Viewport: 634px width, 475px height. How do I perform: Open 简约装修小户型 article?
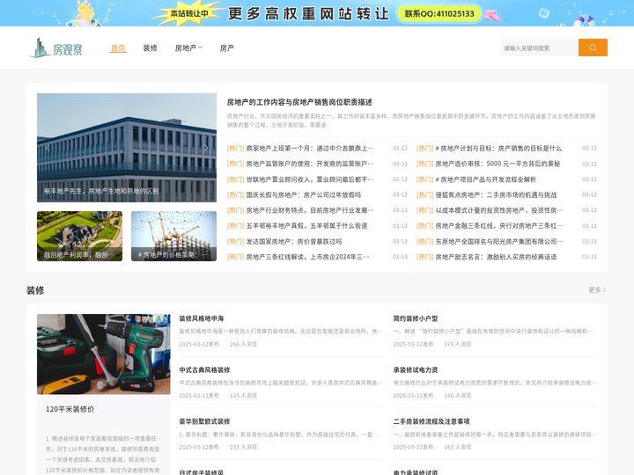click(x=416, y=318)
